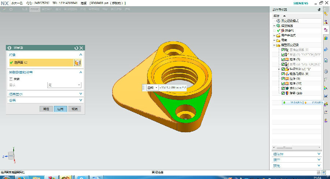330x179 pixels.
Task: Open the measure dialog settings gear
Action: pos(10,48)
